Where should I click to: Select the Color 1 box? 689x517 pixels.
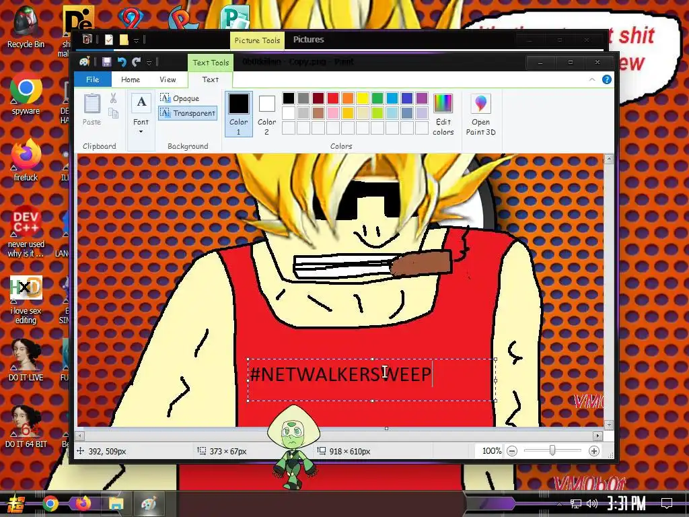[239, 114]
